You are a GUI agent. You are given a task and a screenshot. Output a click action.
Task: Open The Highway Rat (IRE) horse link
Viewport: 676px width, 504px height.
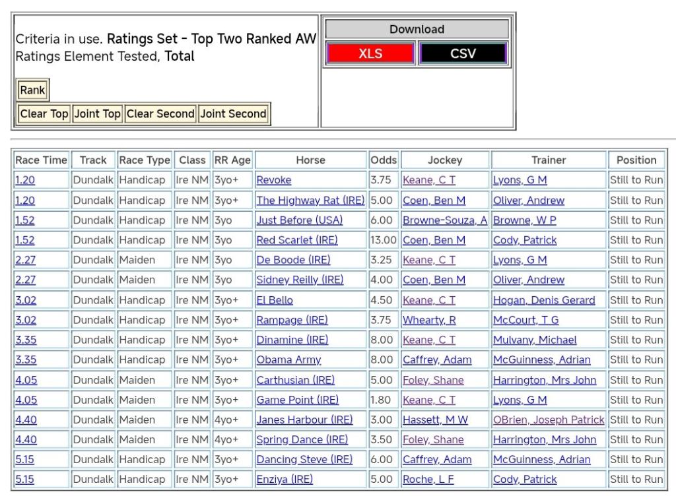[x=310, y=200]
